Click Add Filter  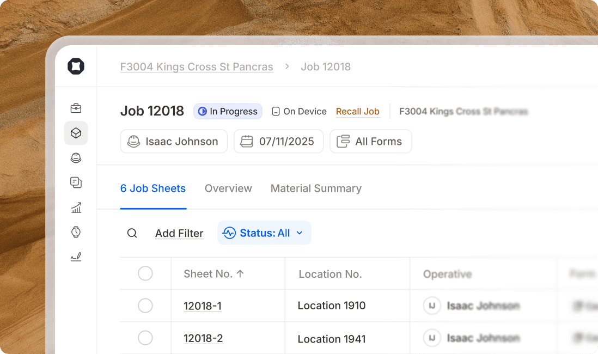179,233
